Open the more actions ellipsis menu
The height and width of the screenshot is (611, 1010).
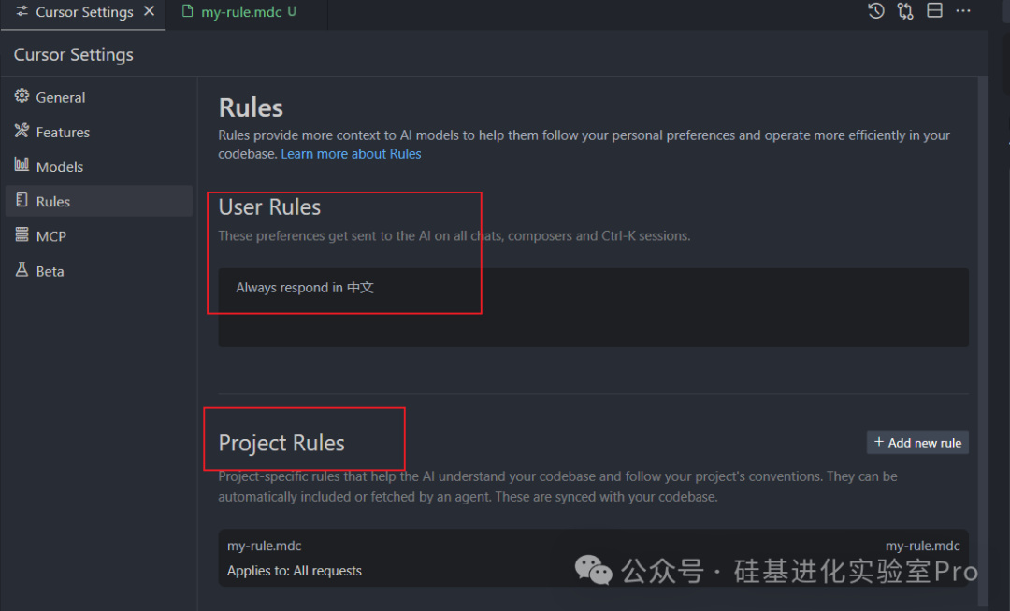[963, 11]
